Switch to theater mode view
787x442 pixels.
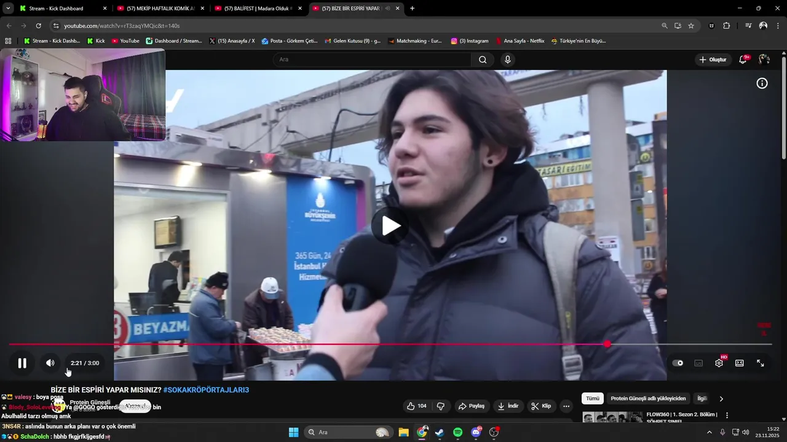point(740,363)
